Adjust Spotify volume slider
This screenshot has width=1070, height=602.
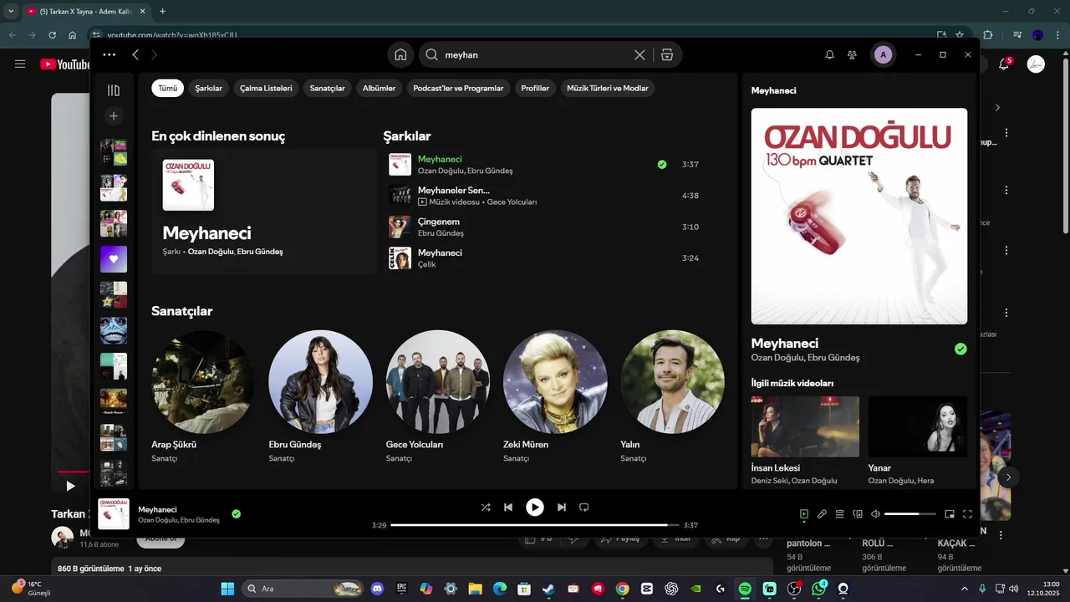click(x=910, y=514)
